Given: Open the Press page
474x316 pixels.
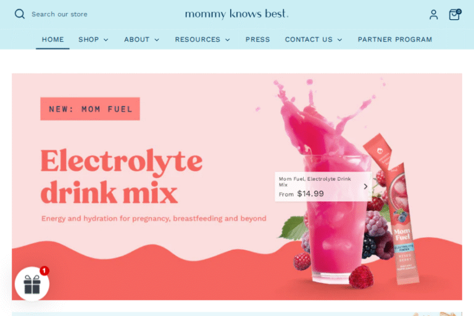Looking at the screenshot, I should tap(257, 39).
